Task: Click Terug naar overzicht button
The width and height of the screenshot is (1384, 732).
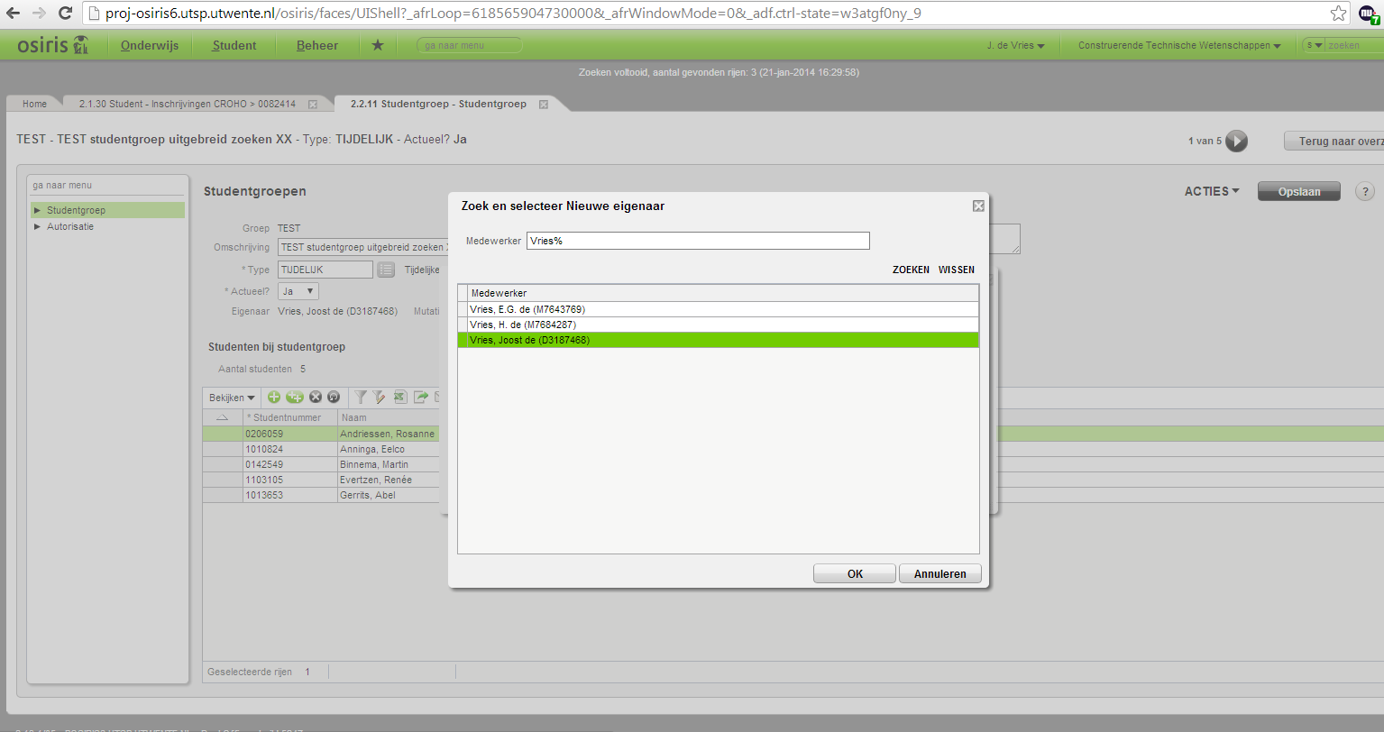Action: 1334,141
